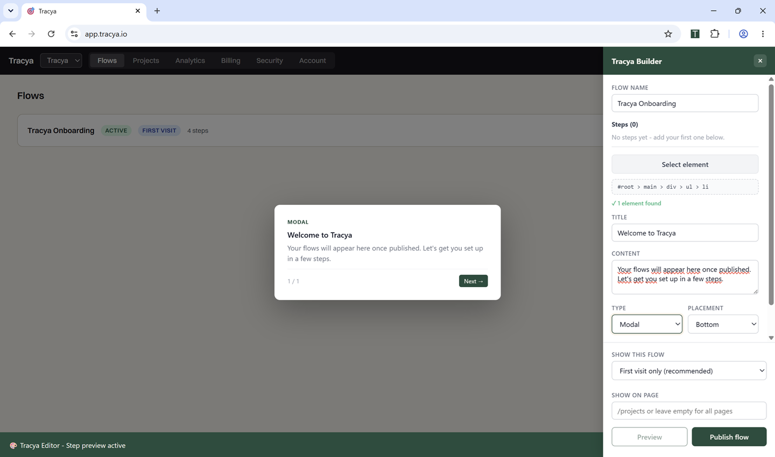This screenshot has width=775, height=457.
Task: Click the 'Welcome to Tracya' modal heading
Action: tap(320, 235)
